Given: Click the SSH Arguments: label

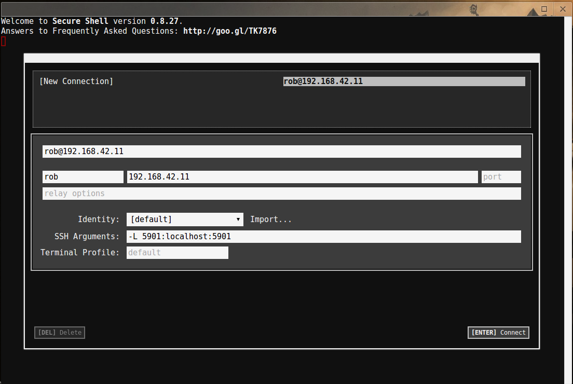Looking at the screenshot, I should tap(87, 237).
